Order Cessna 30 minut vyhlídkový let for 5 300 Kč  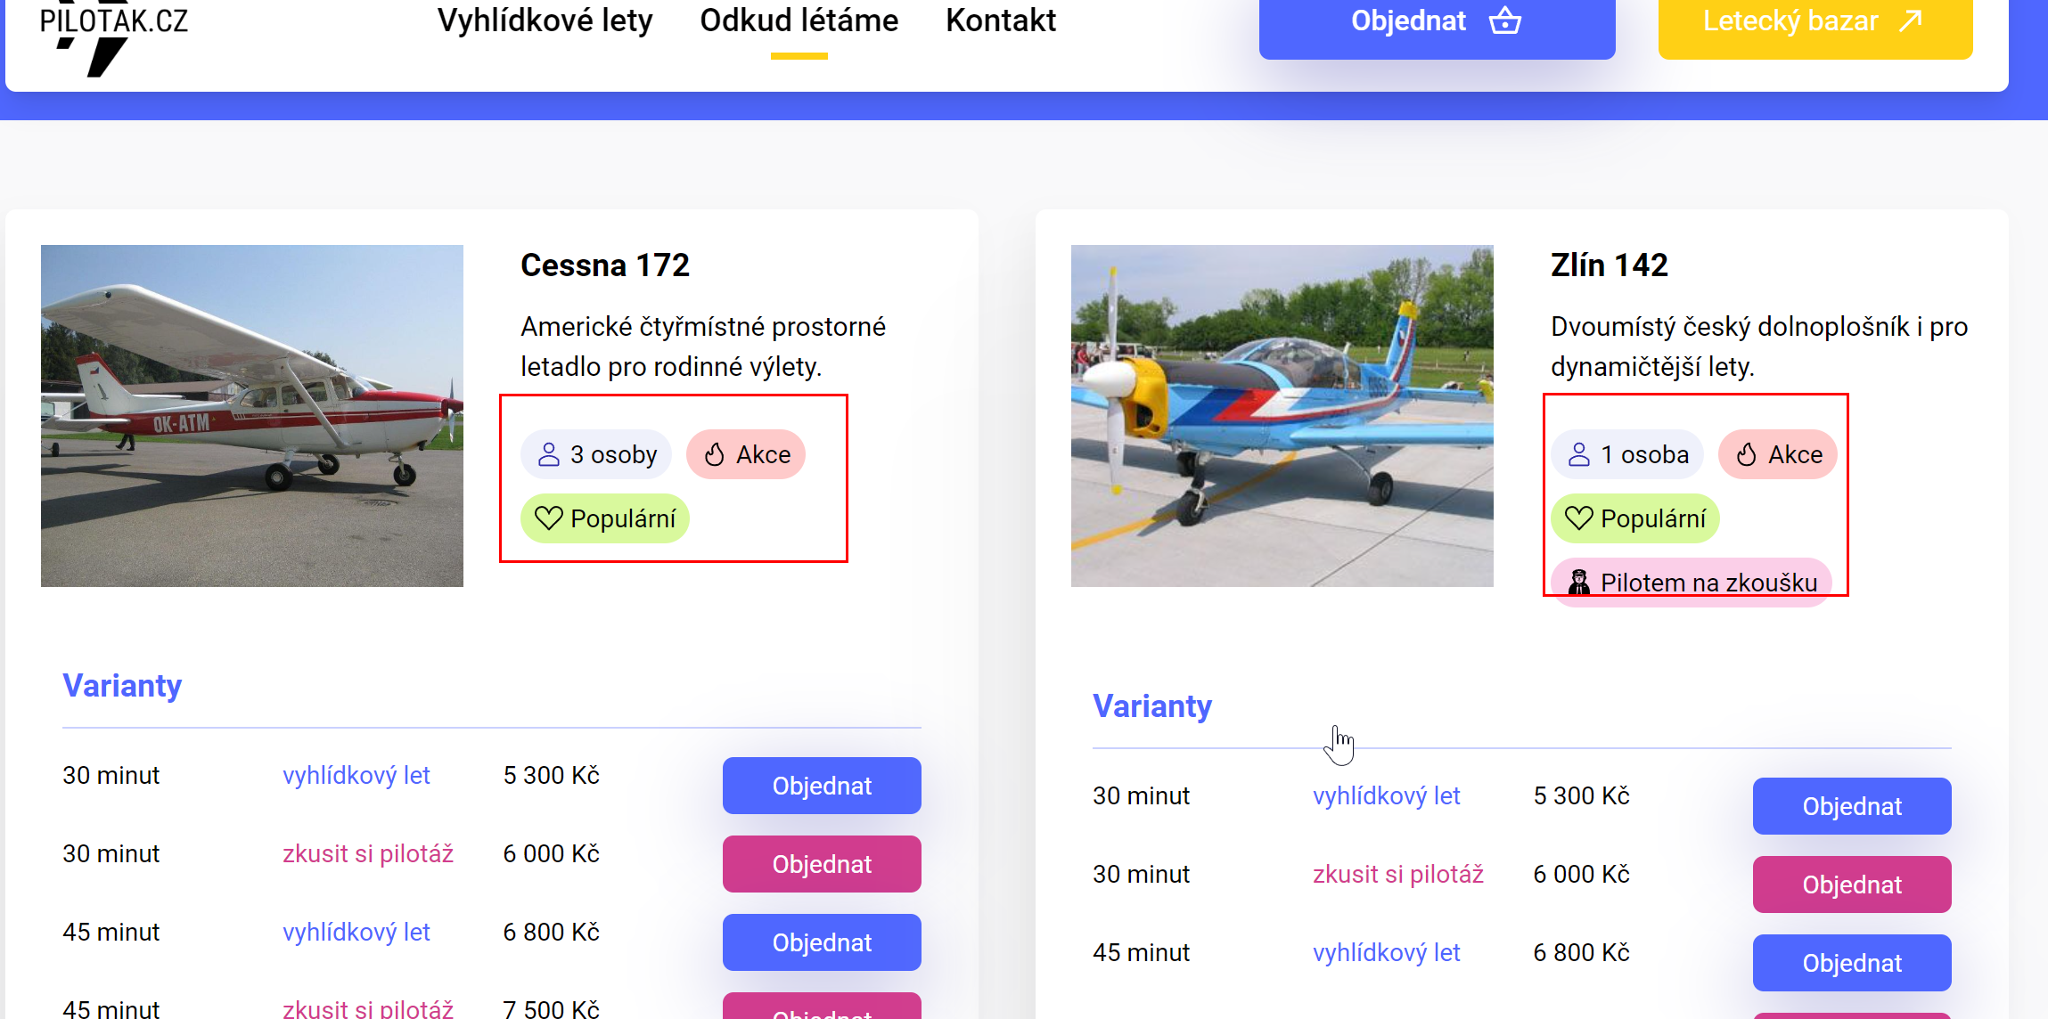[822, 786]
